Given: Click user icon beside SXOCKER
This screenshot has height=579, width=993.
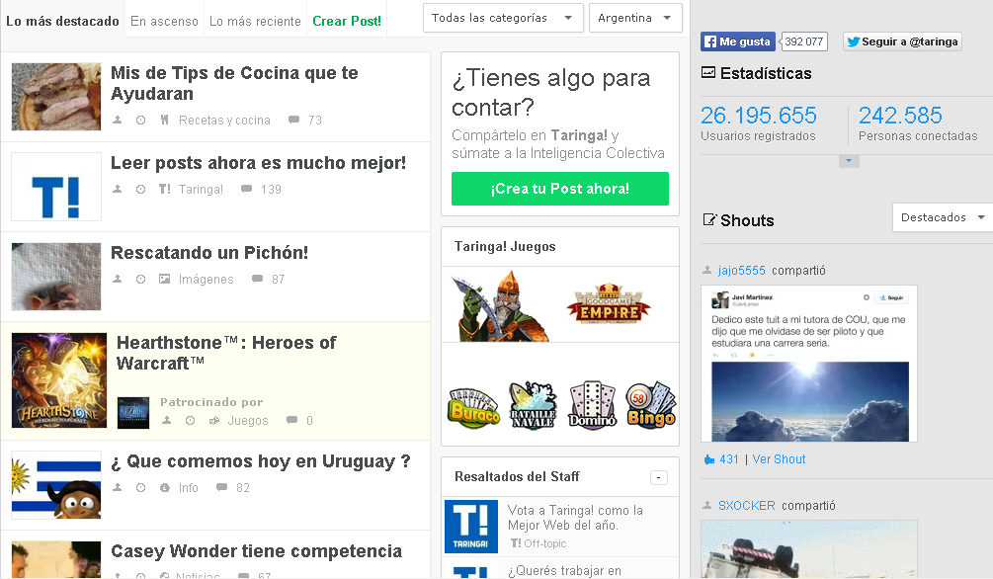Looking at the screenshot, I should (707, 505).
